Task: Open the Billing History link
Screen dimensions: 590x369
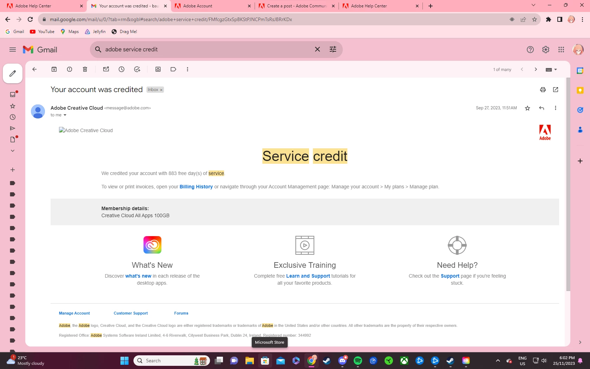Action: coord(196,187)
